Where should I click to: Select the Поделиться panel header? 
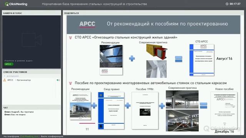click(153, 13)
